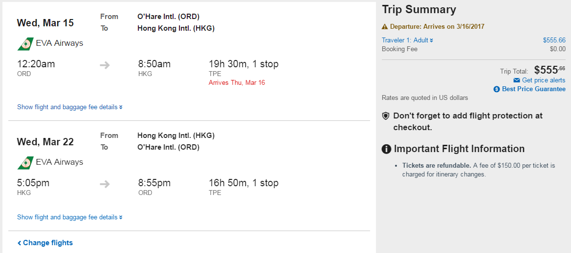Click the 19h 30m, 1 stop duration text
571x253 pixels.
tap(243, 64)
